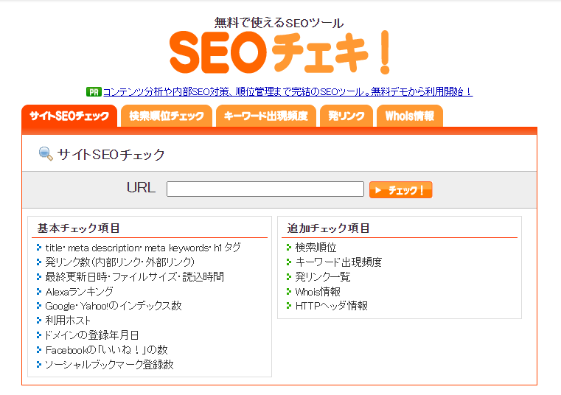This screenshot has width=561, height=395.
Task: Click the ドメインの登録年月日 list item
Action: click(91, 335)
